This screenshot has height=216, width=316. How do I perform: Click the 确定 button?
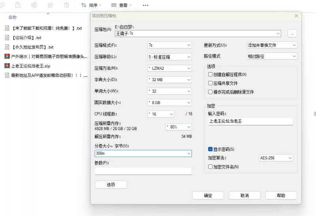point(208,196)
